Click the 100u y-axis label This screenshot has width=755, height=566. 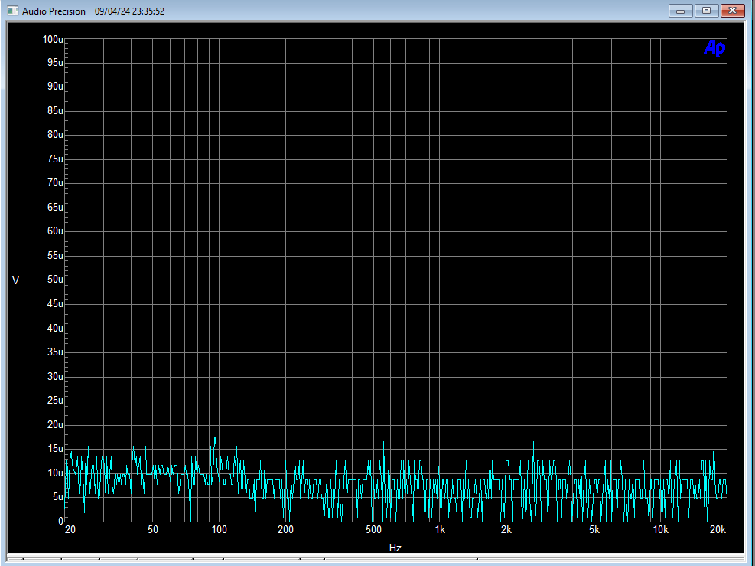[x=53, y=40]
